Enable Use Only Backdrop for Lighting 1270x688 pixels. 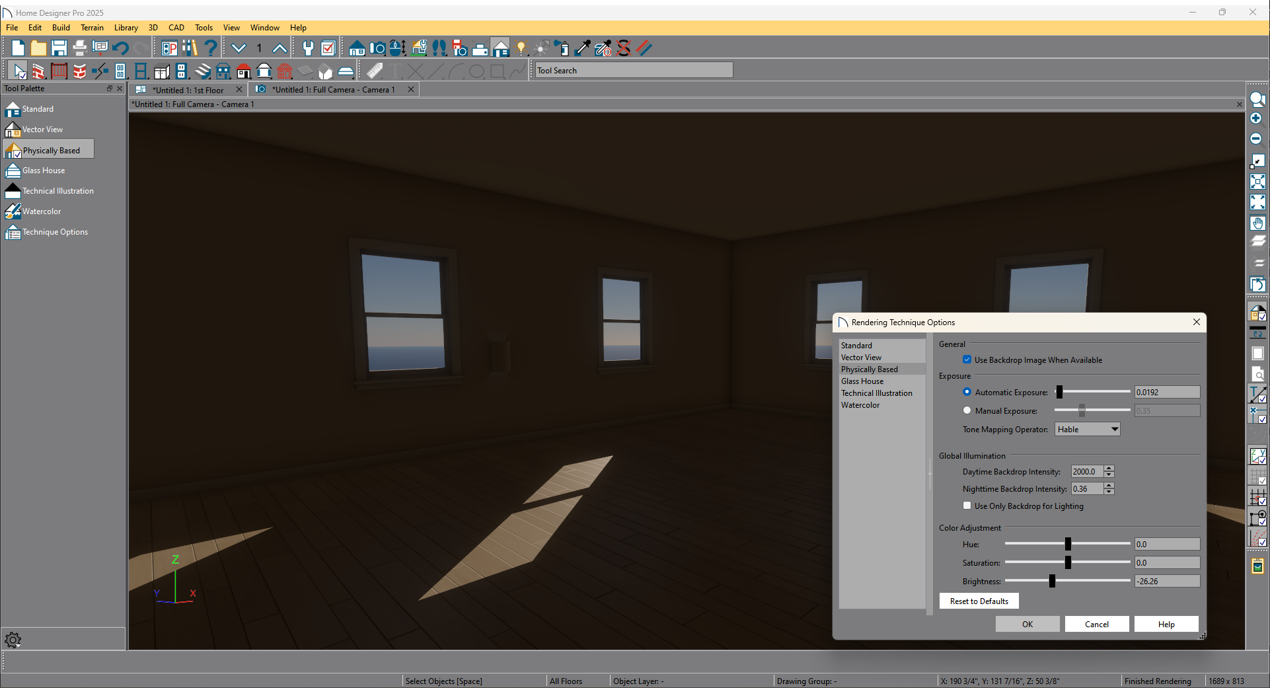967,506
